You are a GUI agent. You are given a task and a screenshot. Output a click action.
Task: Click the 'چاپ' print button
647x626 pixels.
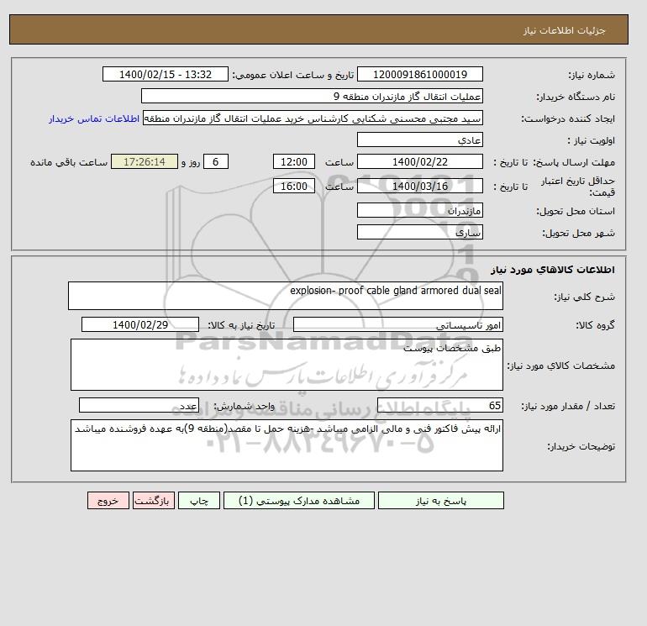click(x=199, y=500)
